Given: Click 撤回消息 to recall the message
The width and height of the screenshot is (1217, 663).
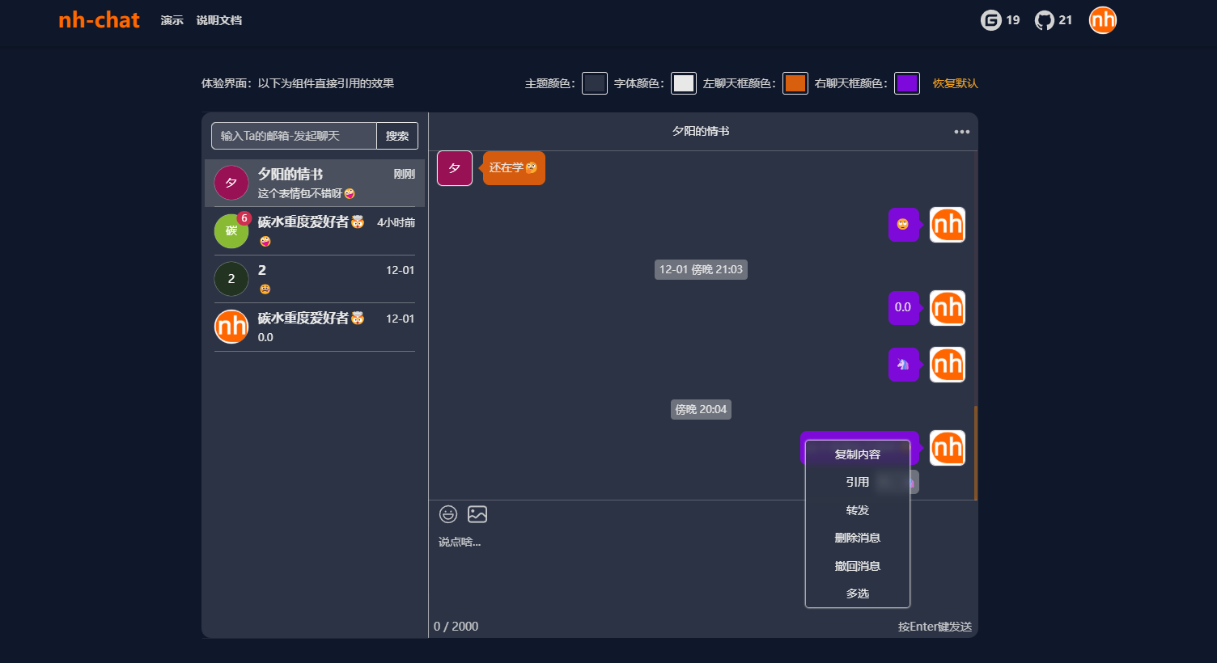Looking at the screenshot, I should click(857, 566).
